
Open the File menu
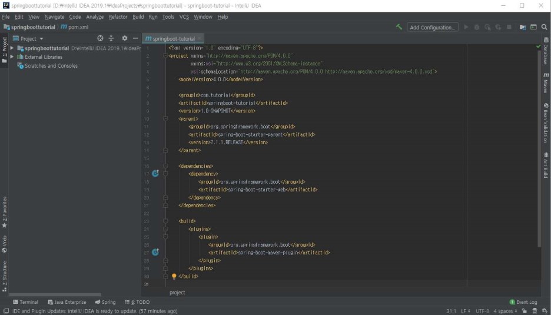pyautogui.click(x=6, y=17)
